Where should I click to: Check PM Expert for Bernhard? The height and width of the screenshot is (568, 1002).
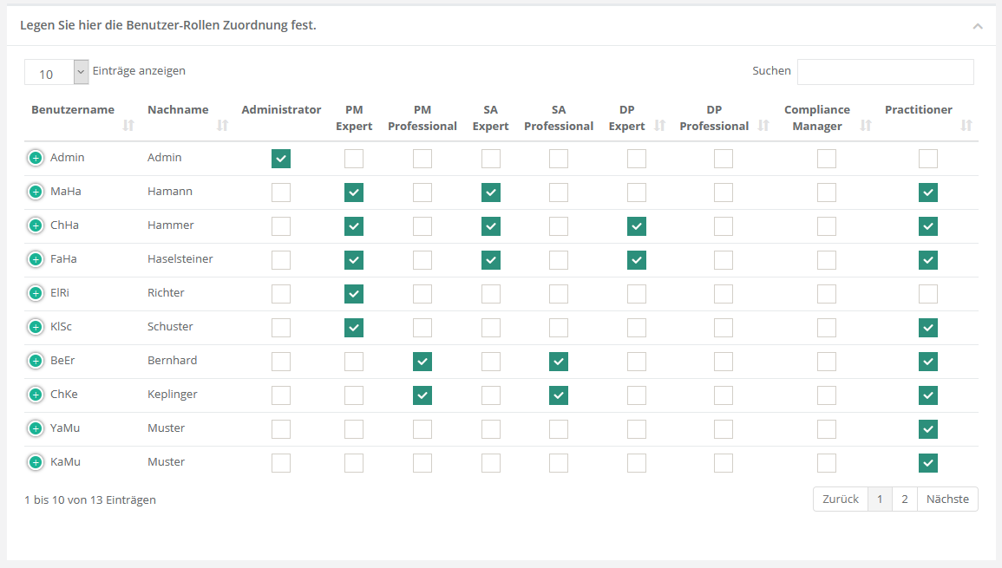(354, 362)
